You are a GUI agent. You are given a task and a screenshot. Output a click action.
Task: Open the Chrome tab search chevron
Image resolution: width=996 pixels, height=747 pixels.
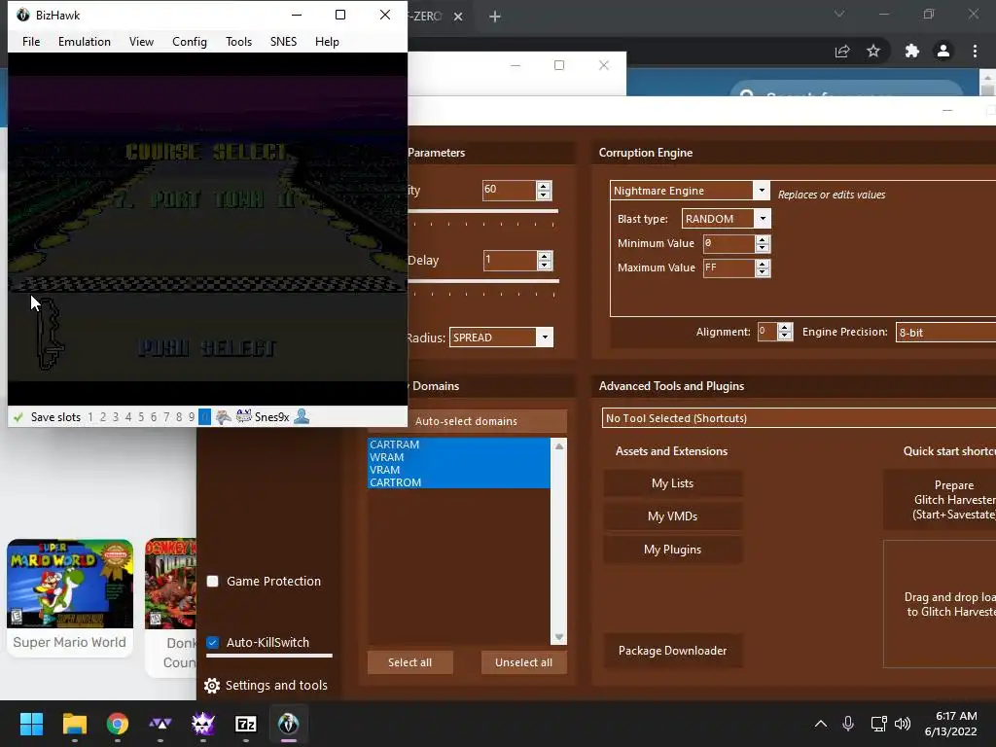coord(839,14)
